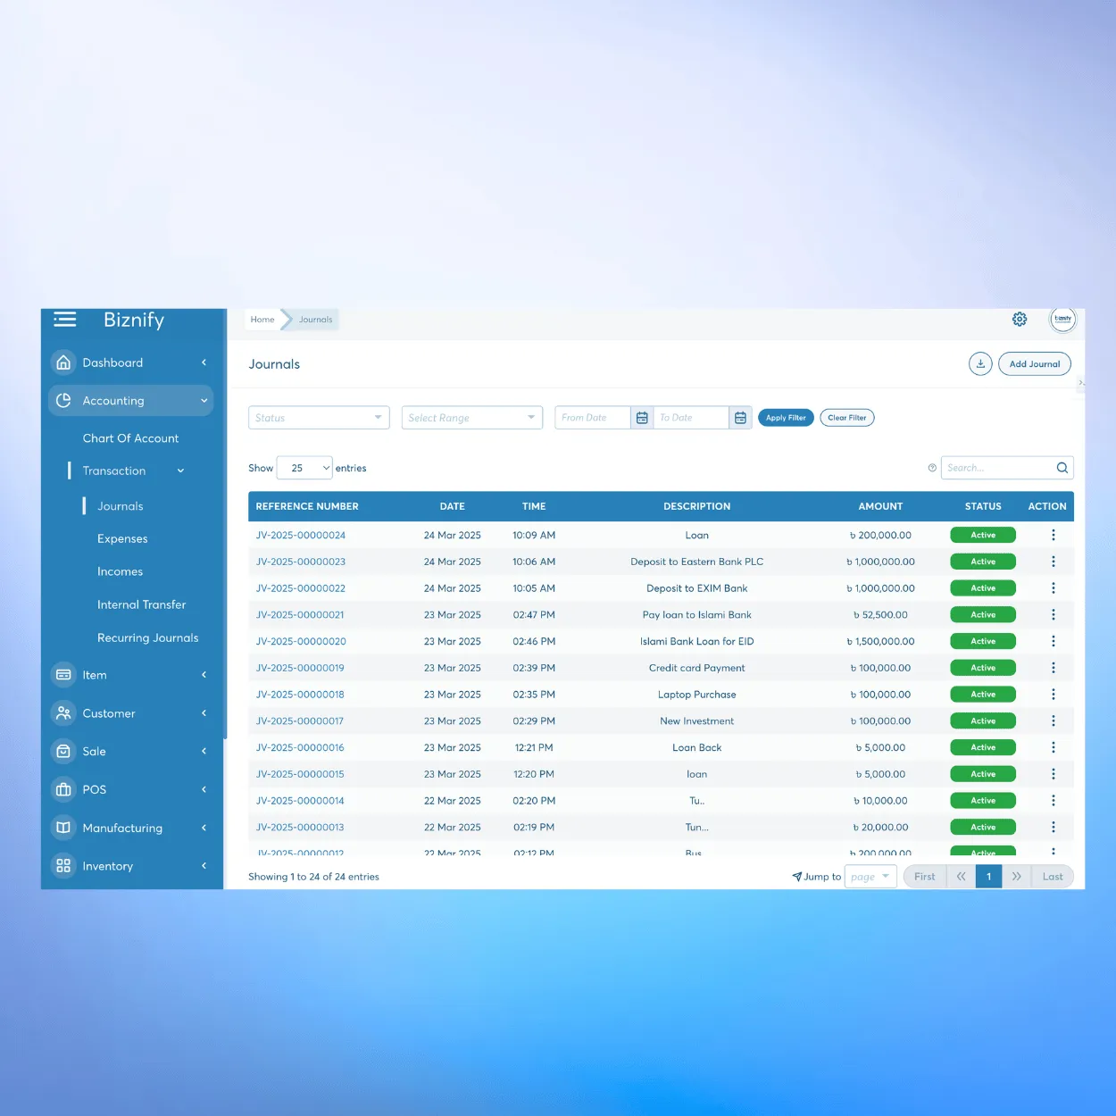This screenshot has width=1116, height=1116.
Task: Change the entries-per-page dropdown
Action: (x=304, y=468)
